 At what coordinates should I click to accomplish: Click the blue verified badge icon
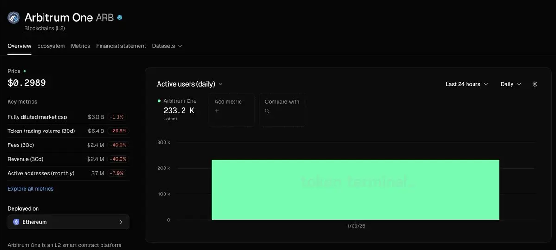coord(120,18)
